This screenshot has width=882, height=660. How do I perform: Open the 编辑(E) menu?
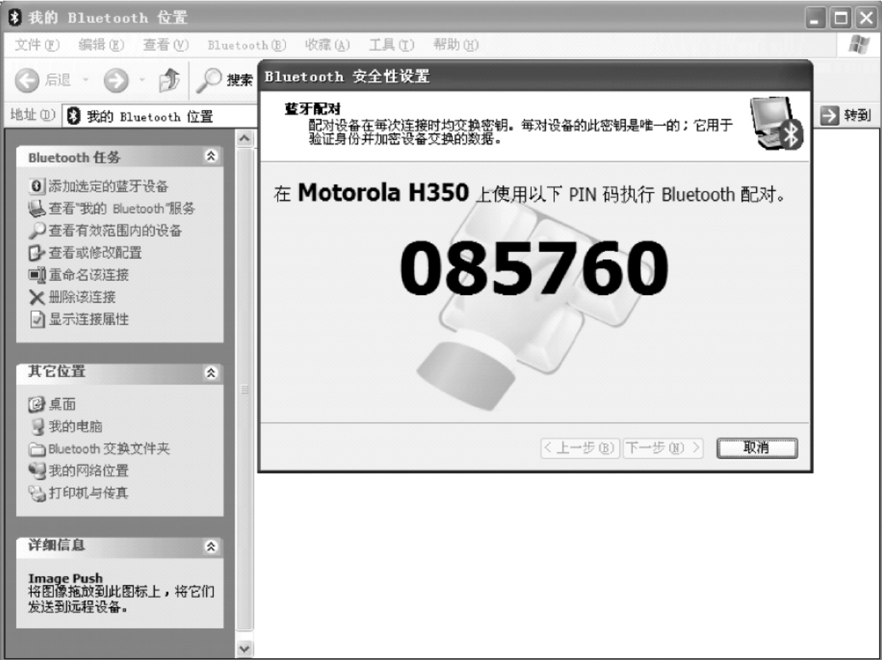click(x=101, y=45)
